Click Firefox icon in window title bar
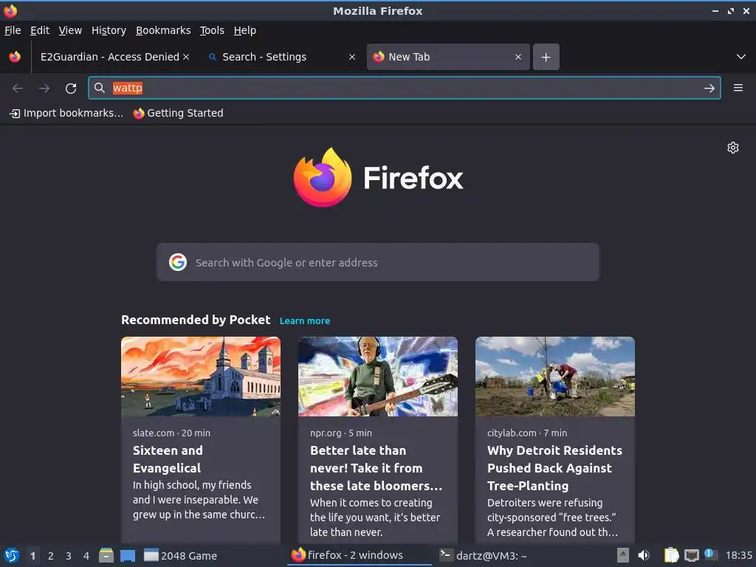This screenshot has width=756, height=567. (x=10, y=10)
